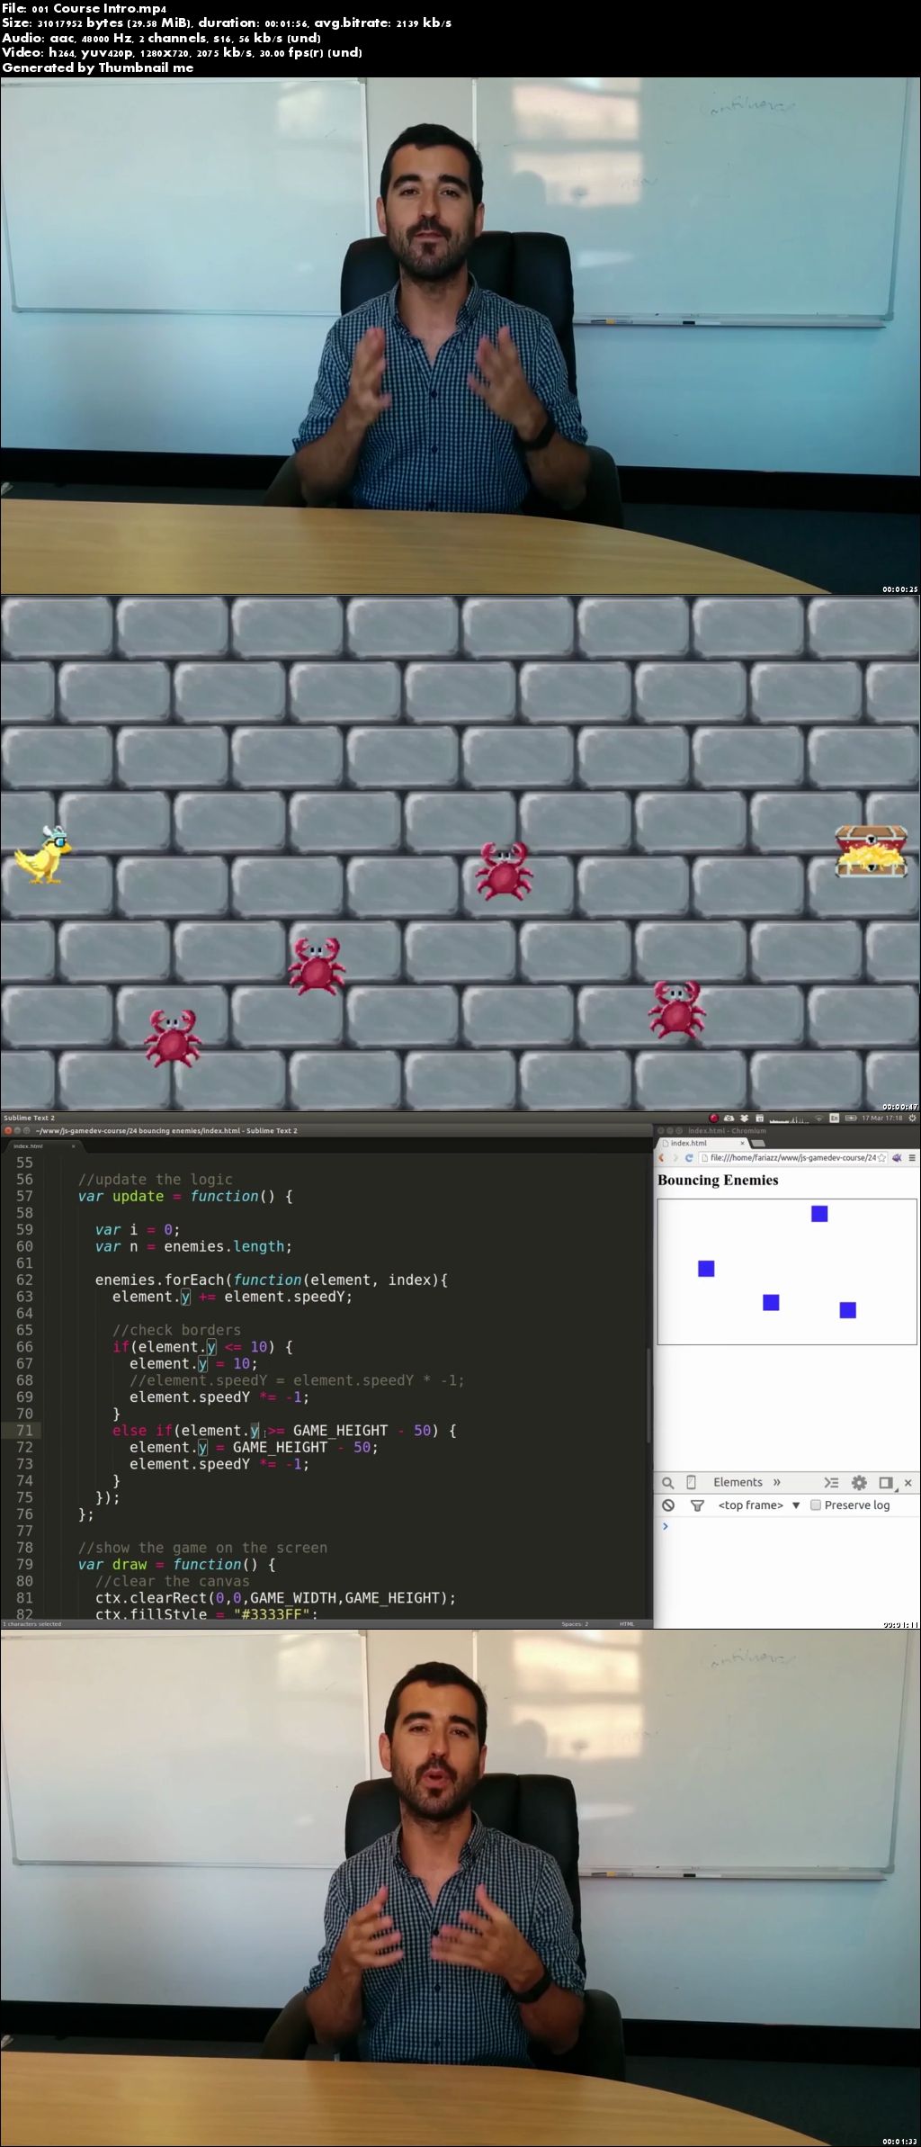The width and height of the screenshot is (921, 2147).
Task: Enable the Preserve log checkbox
Action: tap(816, 1505)
